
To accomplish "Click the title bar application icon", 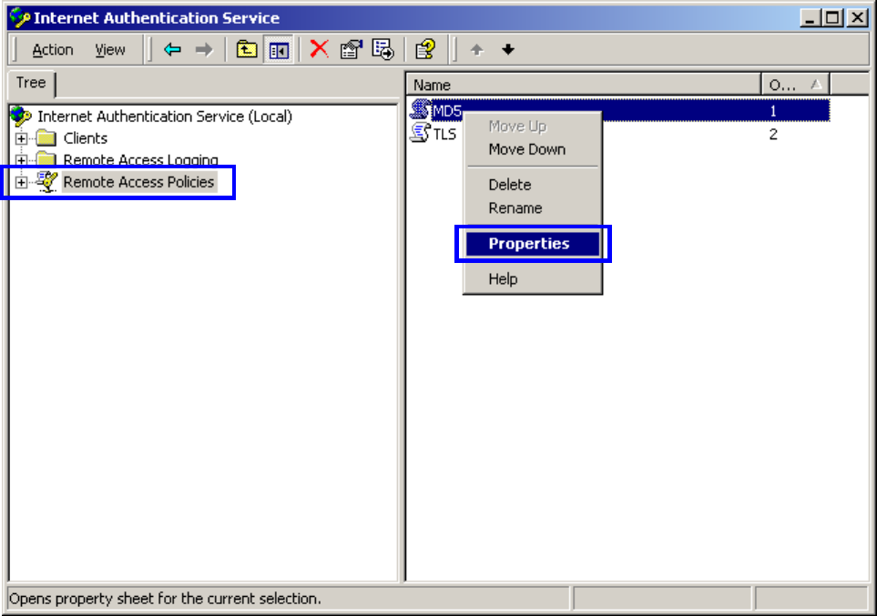I will click(19, 18).
